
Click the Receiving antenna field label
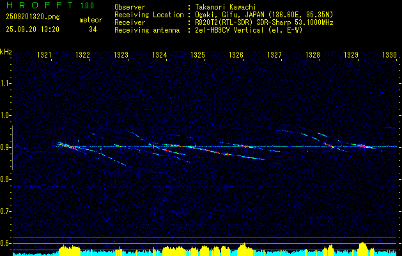pos(147,30)
